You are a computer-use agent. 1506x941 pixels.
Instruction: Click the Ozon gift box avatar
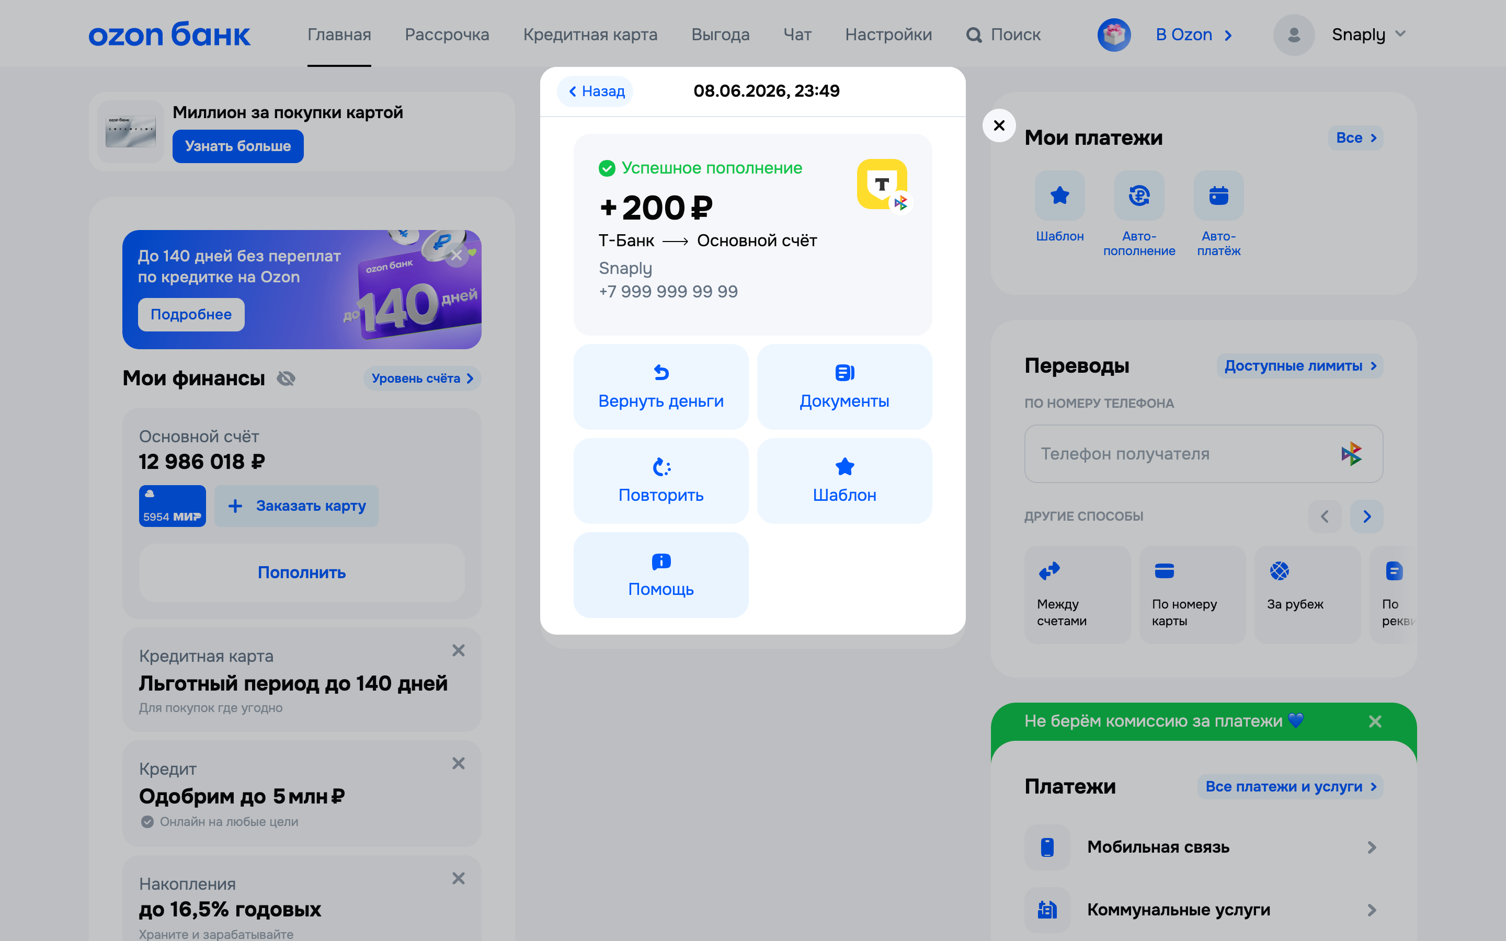1114,35
